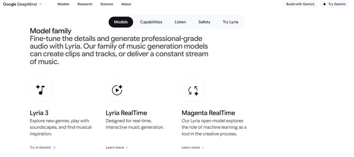Click the Magenta RealTime refresh arrows icon
Viewport: 354px width, 157px height.
193,91
